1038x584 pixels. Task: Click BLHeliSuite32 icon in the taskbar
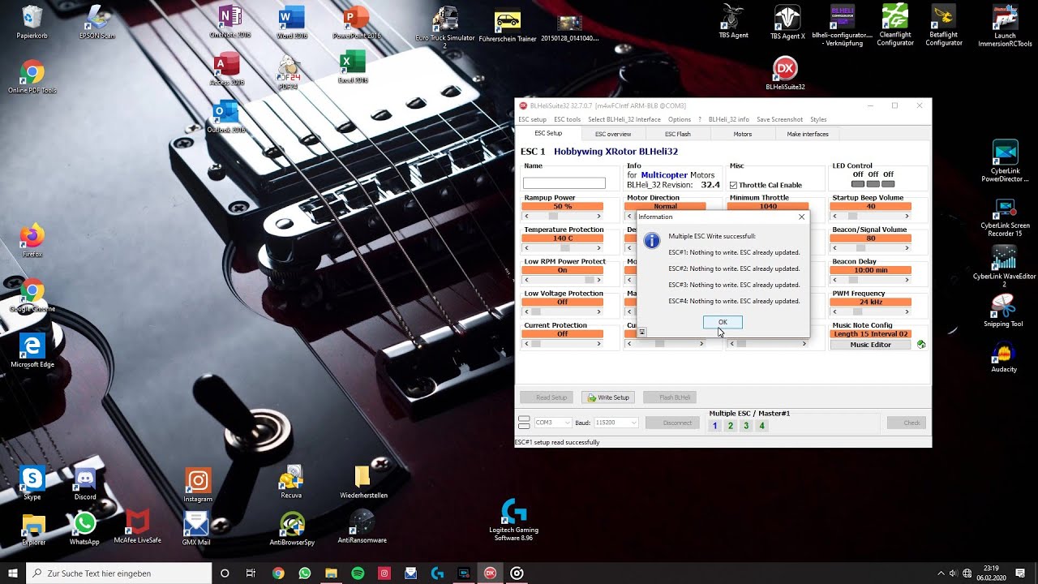(x=490, y=573)
